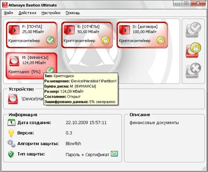Click the Blowfish algorithm value
The width and height of the screenshot is (208, 172).
tap(73, 143)
